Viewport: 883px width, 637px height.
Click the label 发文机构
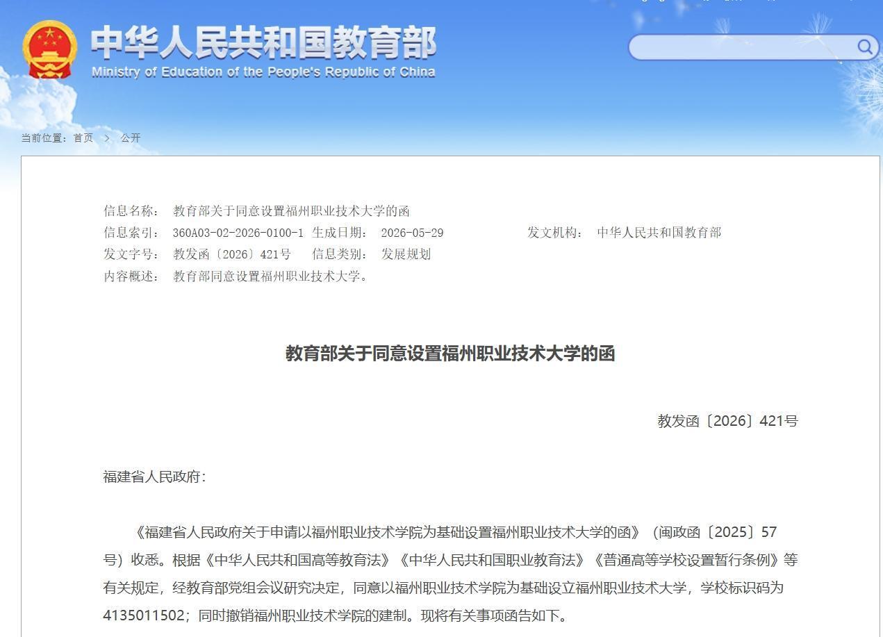(555, 233)
